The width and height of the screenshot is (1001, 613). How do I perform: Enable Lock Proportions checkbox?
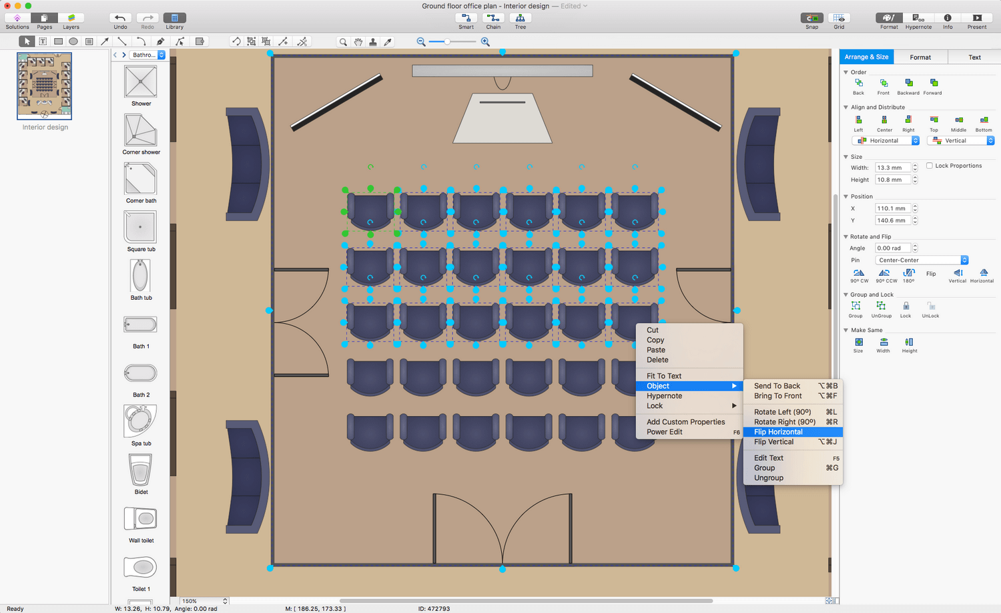[930, 166]
